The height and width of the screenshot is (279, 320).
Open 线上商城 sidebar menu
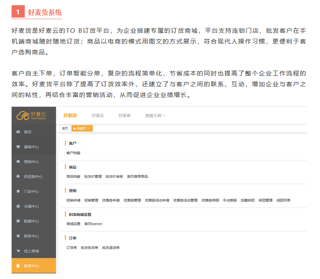(34, 251)
